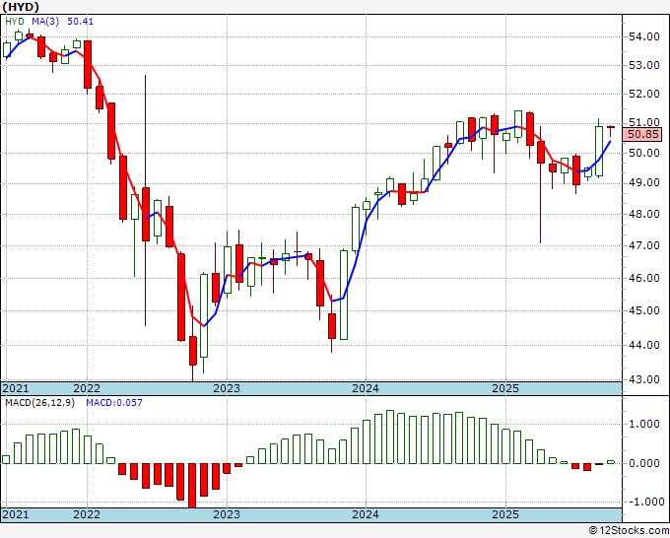
Task: Click the latest small red candlestick near 50.85
Action: [x=611, y=129]
